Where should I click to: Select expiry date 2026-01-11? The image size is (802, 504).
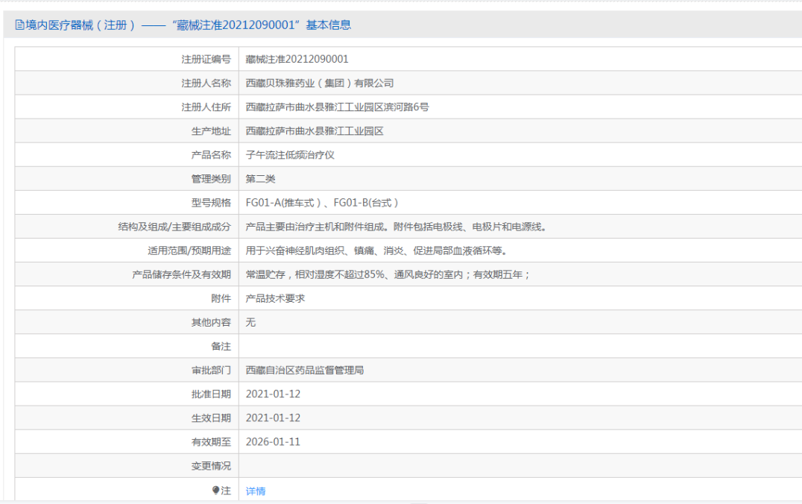point(273,442)
